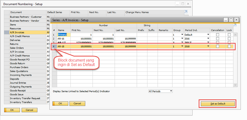Tick the Cancellation checkbox for AR-18
Screen dimensions: 247x120
pyautogui.click(x=218, y=46)
